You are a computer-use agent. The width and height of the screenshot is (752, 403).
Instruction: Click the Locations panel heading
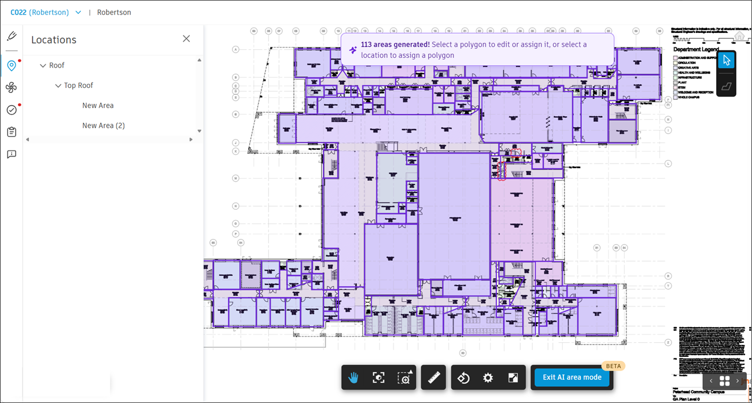[x=54, y=40]
